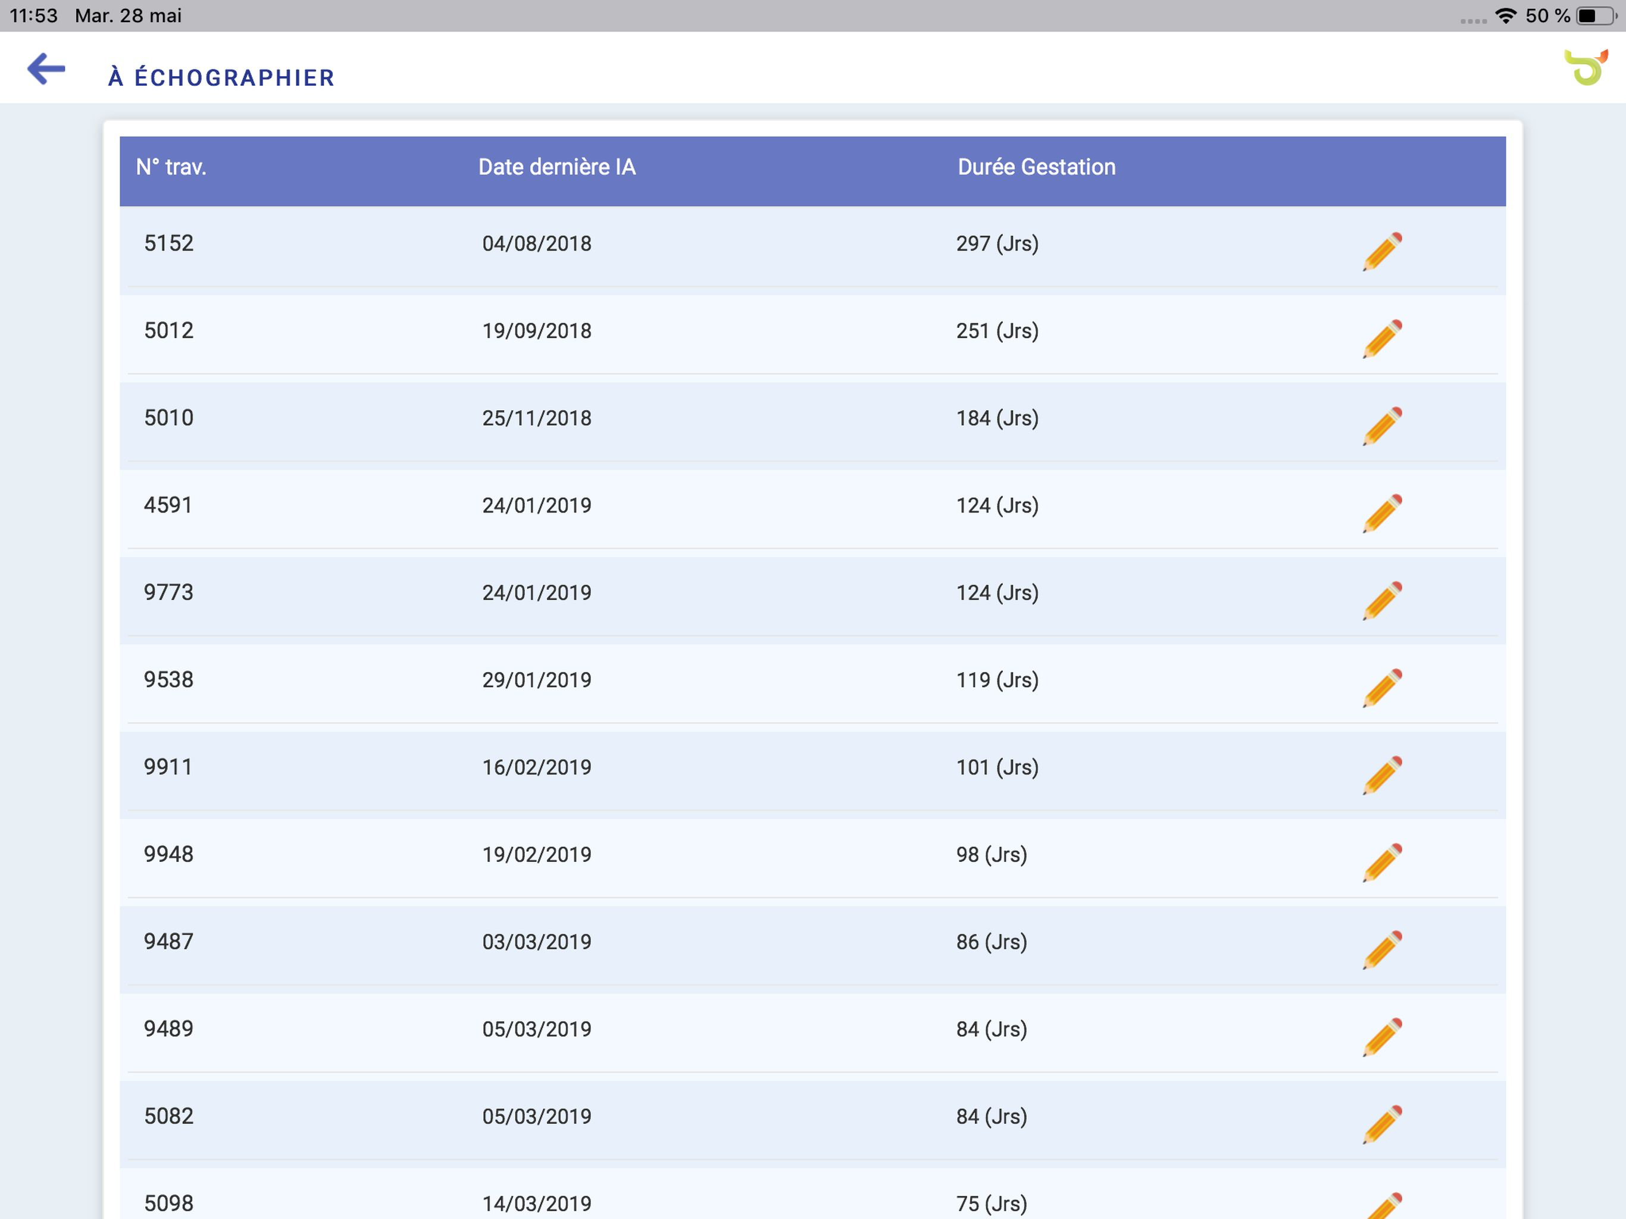Click gestation value 119 (Jrs)
Image resolution: width=1626 pixels, height=1219 pixels.
(x=998, y=680)
